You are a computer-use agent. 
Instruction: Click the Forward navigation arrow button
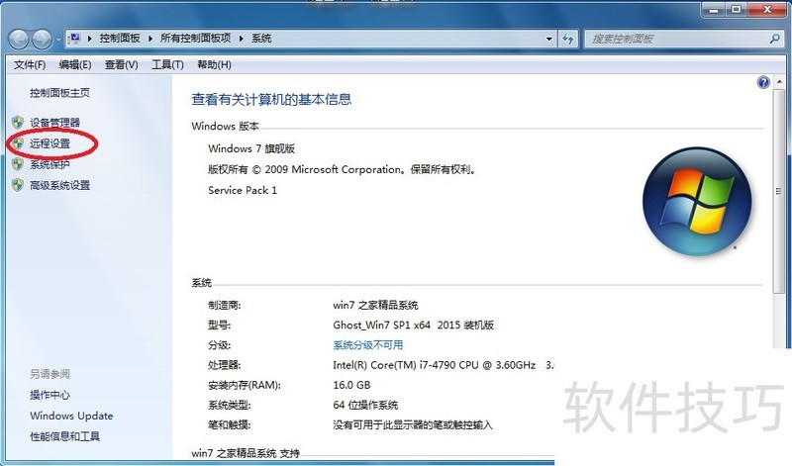pos(42,39)
